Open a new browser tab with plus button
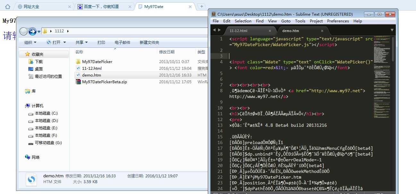This screenshot has height=194, width=416. pyautogui.click(x=201, y=6)
